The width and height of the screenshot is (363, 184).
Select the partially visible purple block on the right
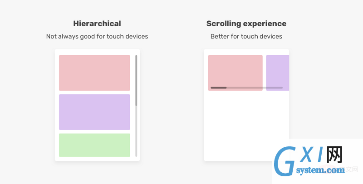[278, 73]
